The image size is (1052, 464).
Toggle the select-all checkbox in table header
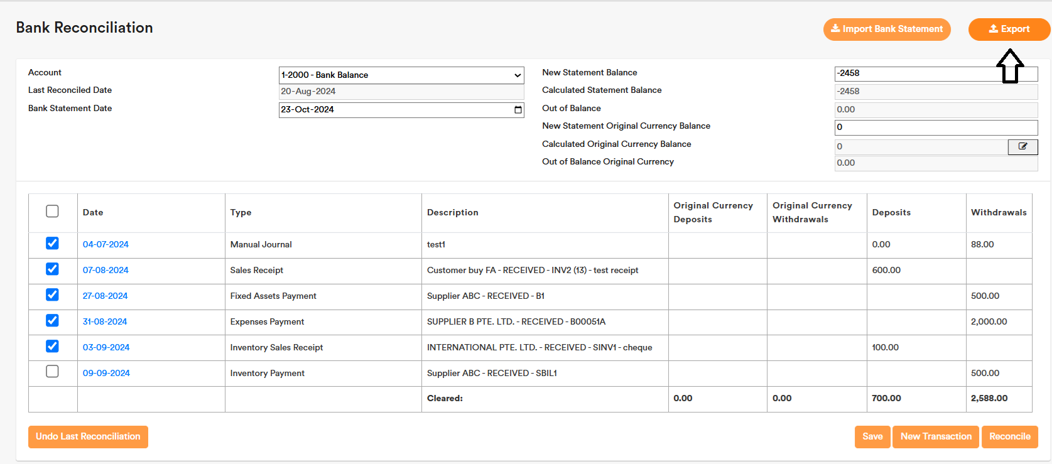(53, 212)
